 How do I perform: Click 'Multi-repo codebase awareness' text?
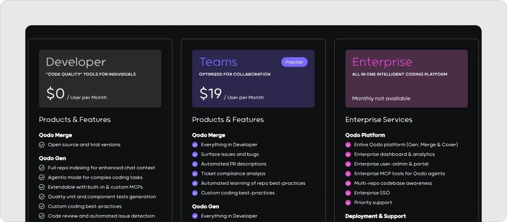tap(393, 183)
